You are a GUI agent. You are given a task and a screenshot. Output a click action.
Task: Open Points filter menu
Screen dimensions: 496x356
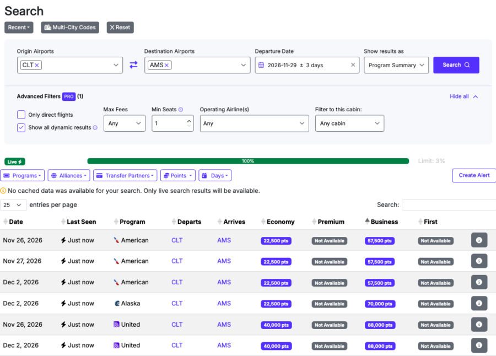point(178,176)
